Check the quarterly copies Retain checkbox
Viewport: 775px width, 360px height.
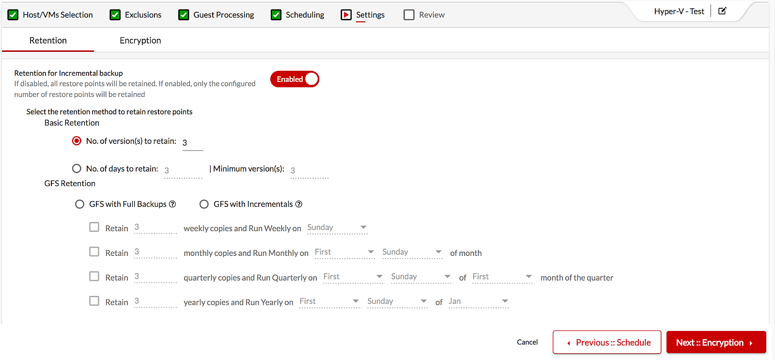tap(94, 276)
